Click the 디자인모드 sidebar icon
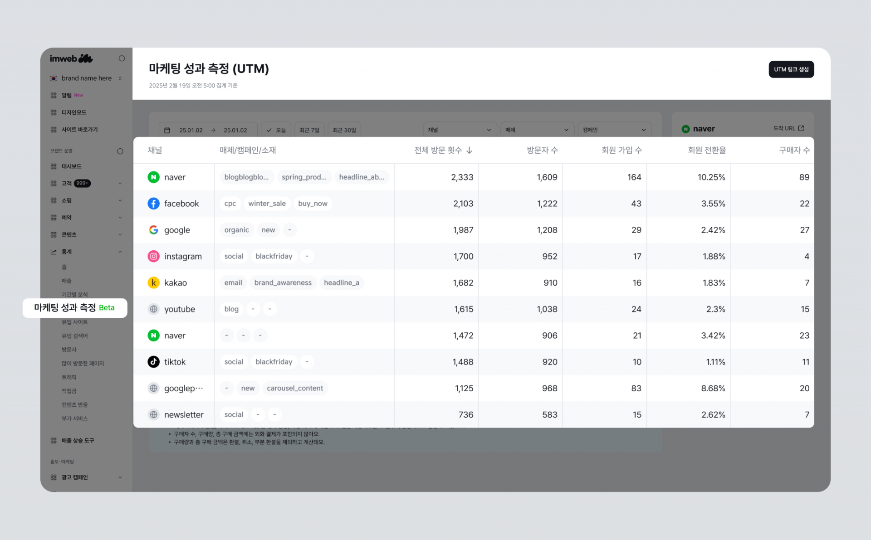This screenshot has width=871, height=540. point(54,112)
